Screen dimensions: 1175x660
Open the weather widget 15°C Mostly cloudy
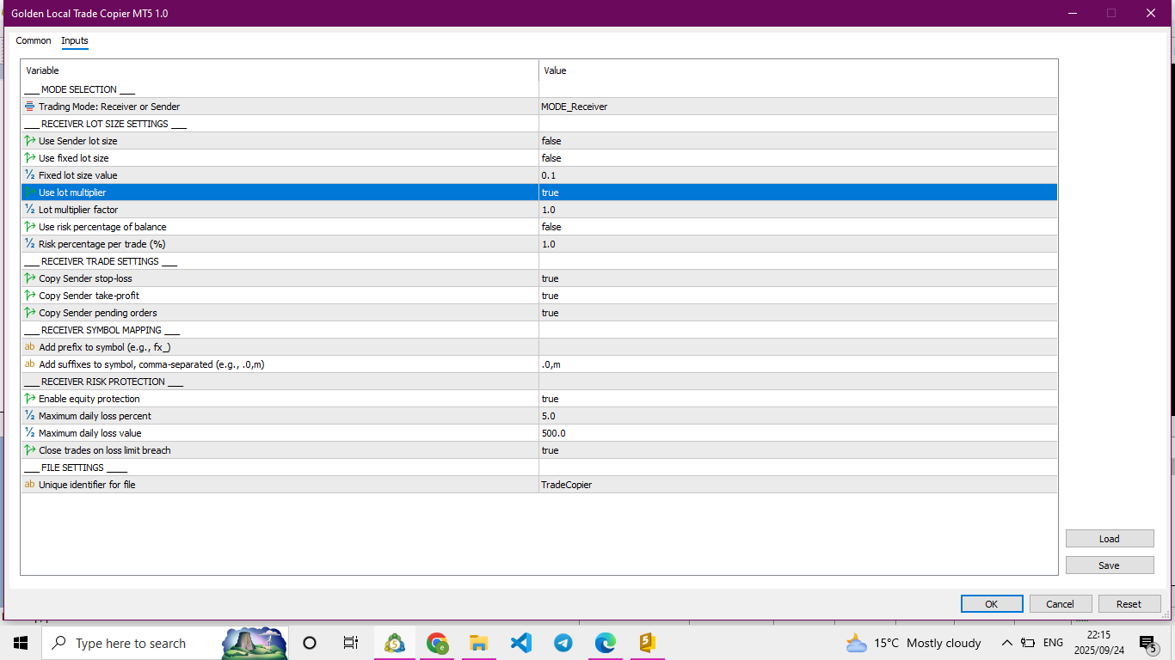[x=914, y=643]
